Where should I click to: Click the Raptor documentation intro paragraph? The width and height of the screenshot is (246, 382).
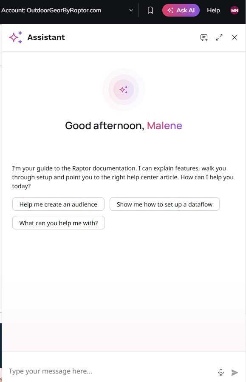point(123,177)
